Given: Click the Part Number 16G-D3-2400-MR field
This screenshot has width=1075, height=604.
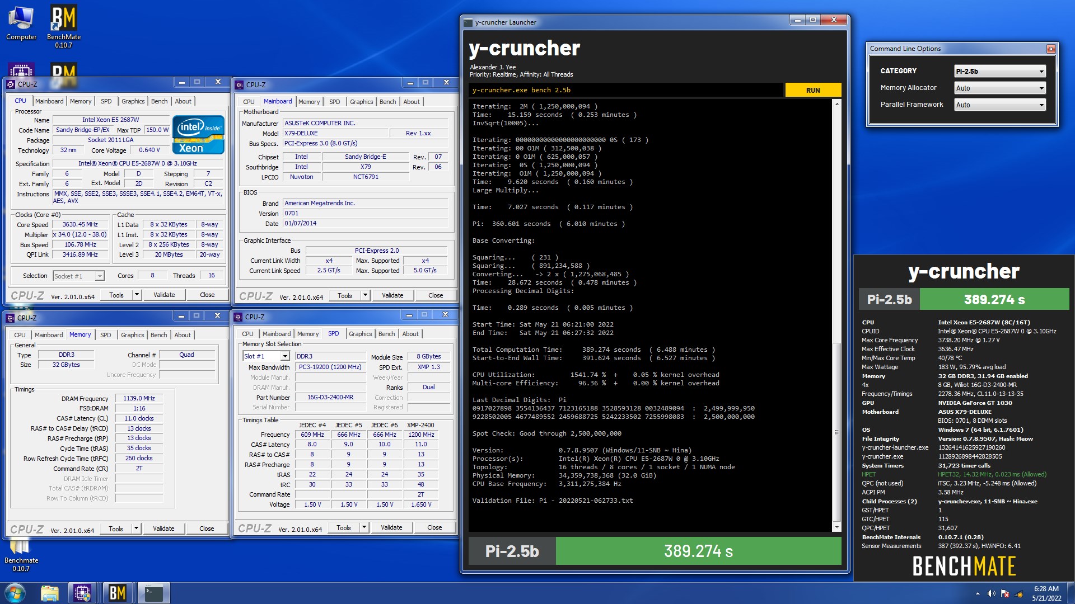Looking at the screenshot, I should pyautogui.click(x=330, y=397).
